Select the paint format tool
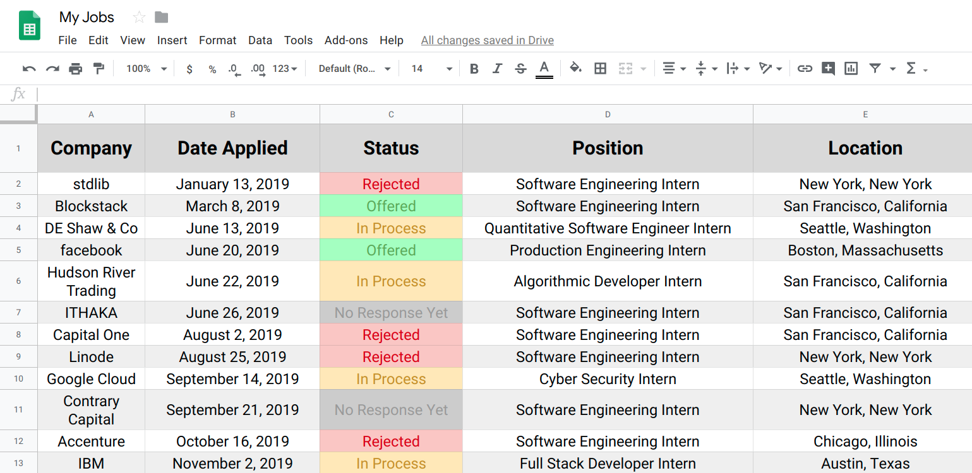The height and width of the screenshot is (473, 972). point(99,69)
